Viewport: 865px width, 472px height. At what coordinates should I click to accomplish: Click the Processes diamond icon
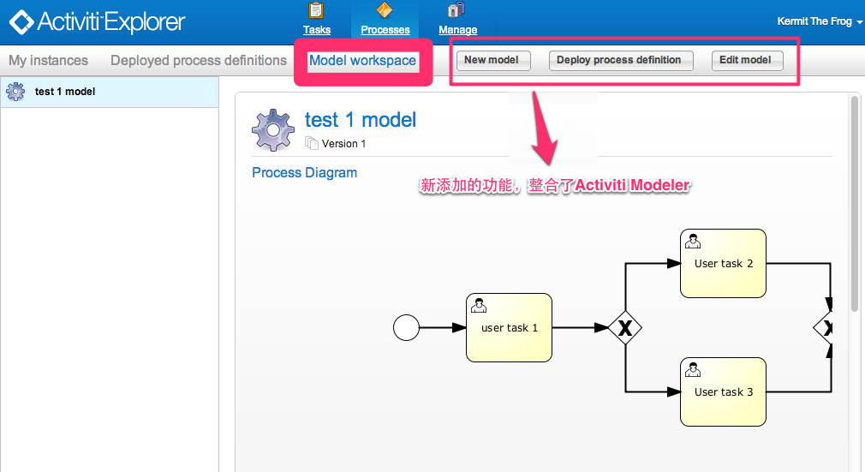[x=385, y=10]
